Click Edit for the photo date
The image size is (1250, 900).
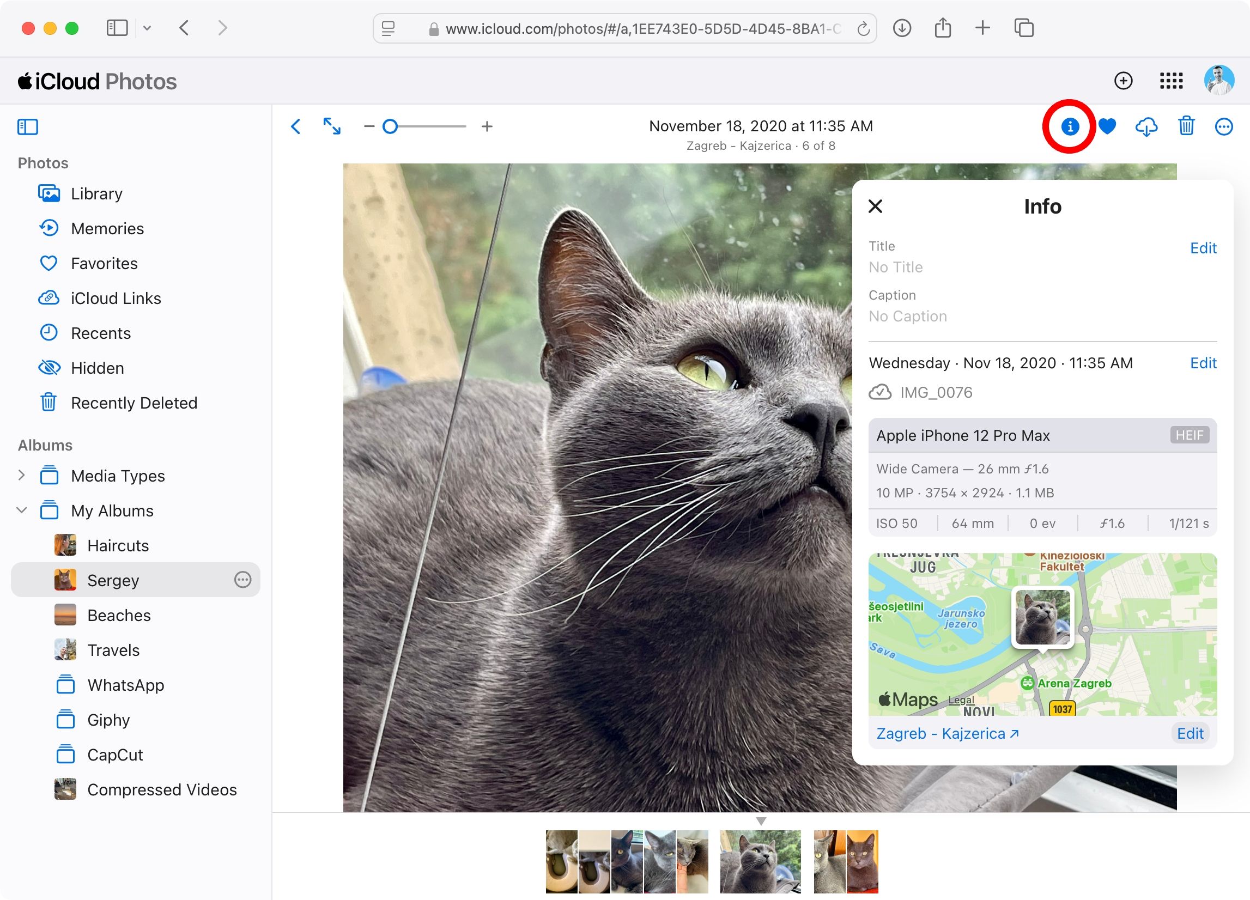click(1204, 363)
